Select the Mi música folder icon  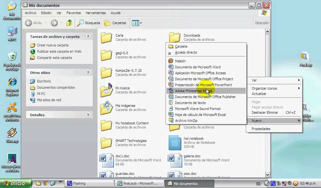pyautogui.click(x=106, y=90)
